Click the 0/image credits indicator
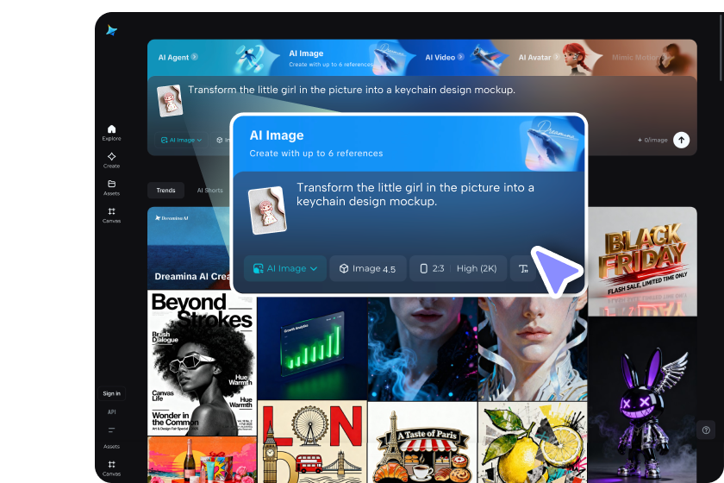 652,140
